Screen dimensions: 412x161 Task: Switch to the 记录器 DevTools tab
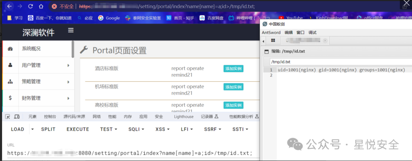[210, 117]
